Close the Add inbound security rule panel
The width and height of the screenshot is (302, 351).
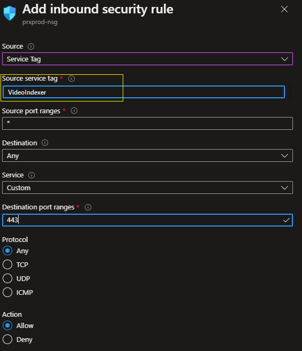coord(284,9)
